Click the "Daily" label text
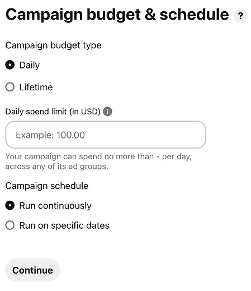251x291 pixels. [30, 66]
